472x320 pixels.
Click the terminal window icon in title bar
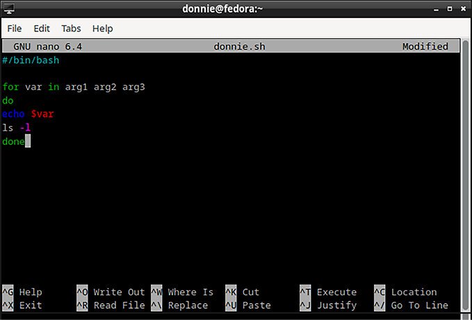pos(9,9)
